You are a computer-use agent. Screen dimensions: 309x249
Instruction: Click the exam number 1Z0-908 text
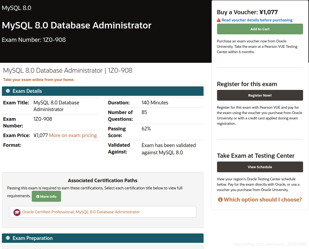54,40
